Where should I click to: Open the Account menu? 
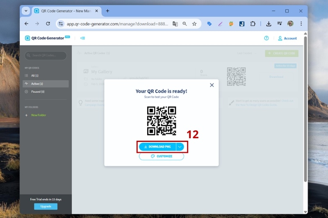(287, 38)
